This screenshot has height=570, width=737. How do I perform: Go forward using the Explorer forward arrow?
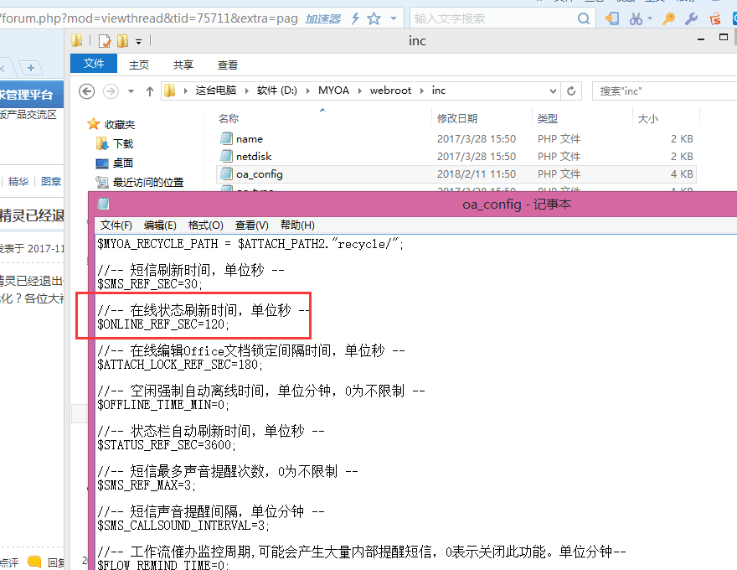click(x=111, y=91)
